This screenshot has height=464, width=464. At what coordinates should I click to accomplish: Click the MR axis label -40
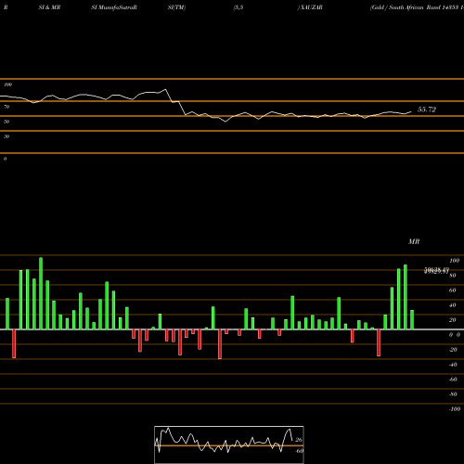[x=453, y=365]
